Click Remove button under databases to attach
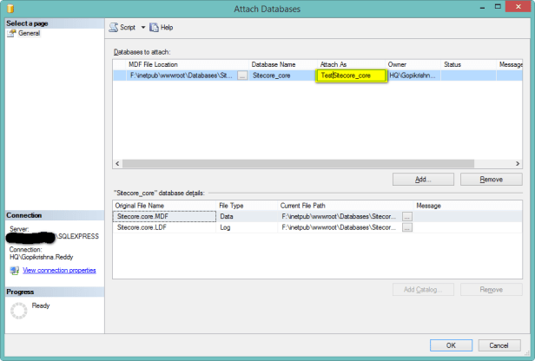 tap(491, 179)
